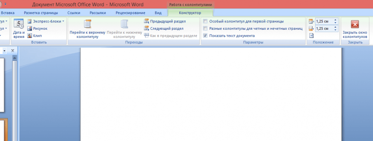Viewport: 373px width, 141px height.
Task: Click the disabled Перейти к нижнему колонтитулу button
Action: [124, 29]
